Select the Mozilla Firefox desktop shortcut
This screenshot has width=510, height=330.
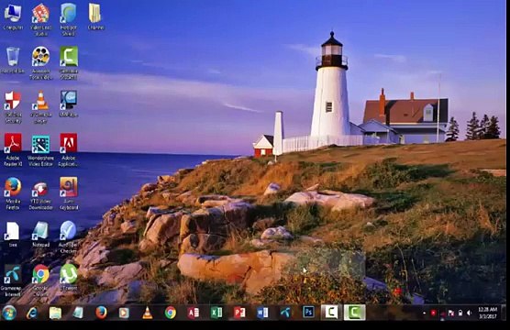click(x=13, y=193)
